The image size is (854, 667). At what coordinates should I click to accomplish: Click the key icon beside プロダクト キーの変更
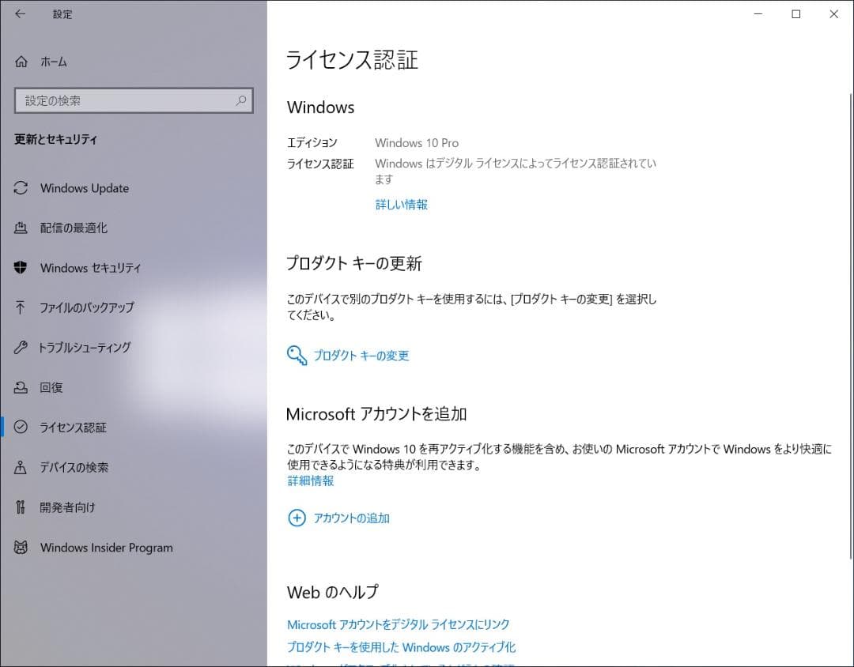297,356
